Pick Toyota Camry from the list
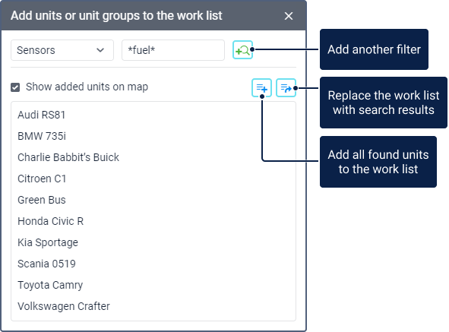The image size is (449, 332). 50,285
